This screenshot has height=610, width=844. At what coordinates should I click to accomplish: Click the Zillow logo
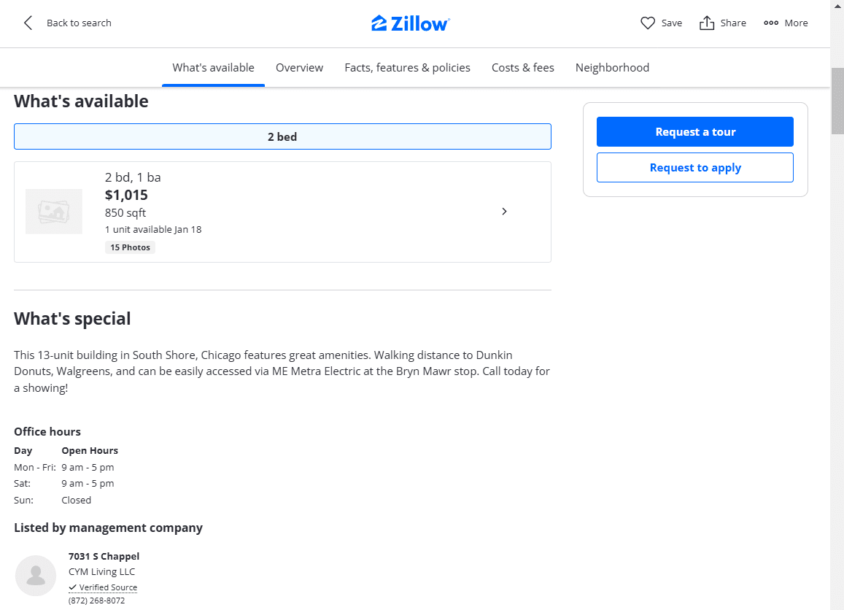[x=411, y=23]
